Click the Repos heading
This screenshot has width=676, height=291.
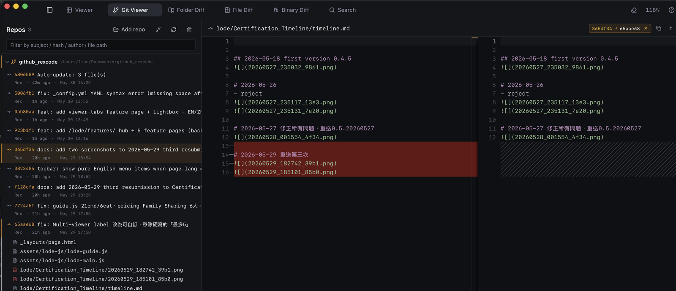tap(16, 30)
